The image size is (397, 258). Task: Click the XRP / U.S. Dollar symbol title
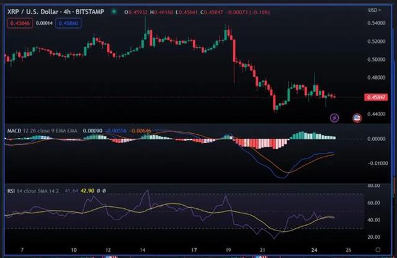coord(56,12)
